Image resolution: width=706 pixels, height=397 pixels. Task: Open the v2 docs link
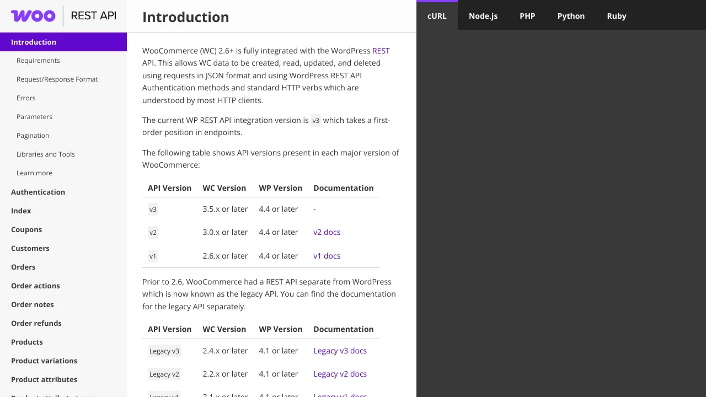[327, 232]
